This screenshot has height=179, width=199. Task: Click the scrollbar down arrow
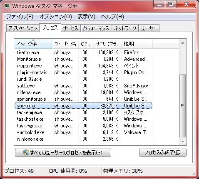[x=183, y=142]
